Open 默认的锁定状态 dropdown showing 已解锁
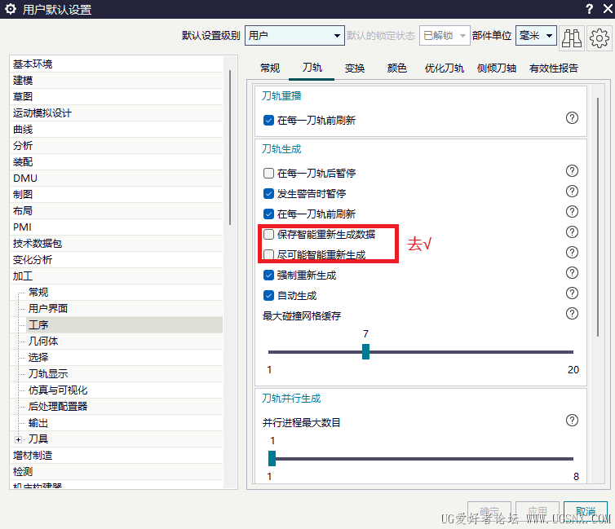 445,36
